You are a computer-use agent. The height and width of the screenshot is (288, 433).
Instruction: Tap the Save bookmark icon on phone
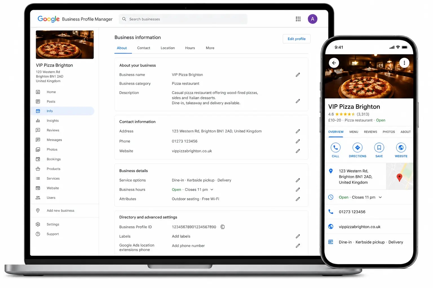pyautogui.click(x=379, y=148)
